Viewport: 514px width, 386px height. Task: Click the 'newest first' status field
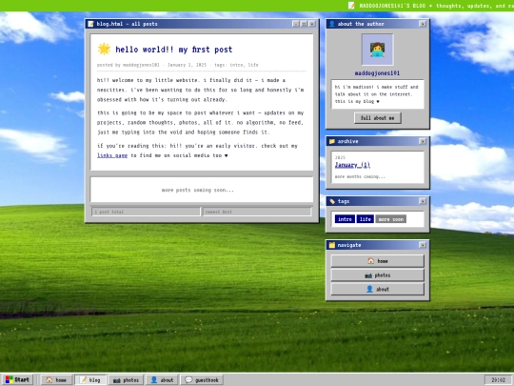tap(257, 212)
